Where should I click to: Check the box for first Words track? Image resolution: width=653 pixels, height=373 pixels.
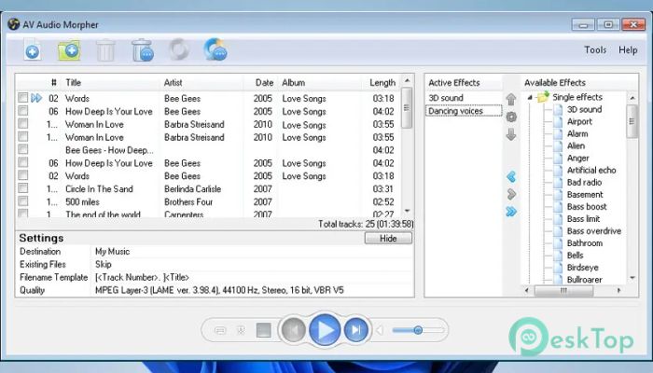point(23,98)
